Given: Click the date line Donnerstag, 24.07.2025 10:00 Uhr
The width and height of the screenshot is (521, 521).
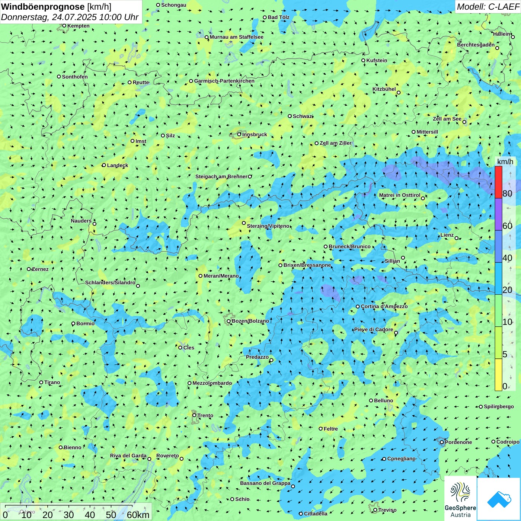Looking at the screenshot, I should pyautogui.click(x=70, y=17).
